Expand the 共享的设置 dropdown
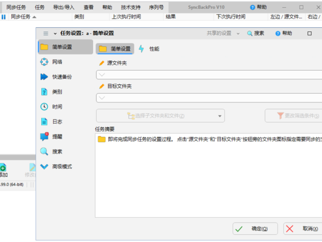This screenshot has height=242, width=322. click(238, 33)
